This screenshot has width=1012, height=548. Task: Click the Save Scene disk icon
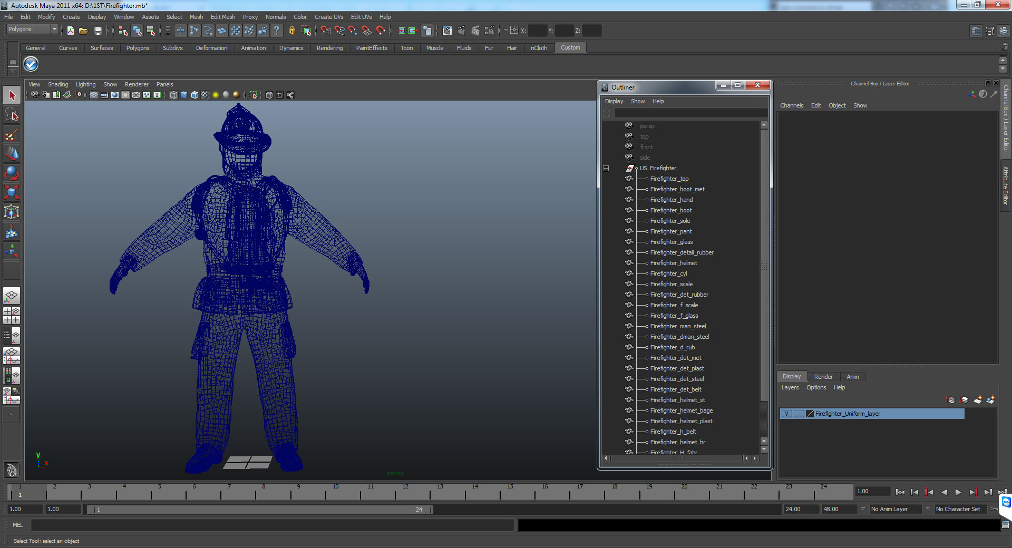point(98,31)
